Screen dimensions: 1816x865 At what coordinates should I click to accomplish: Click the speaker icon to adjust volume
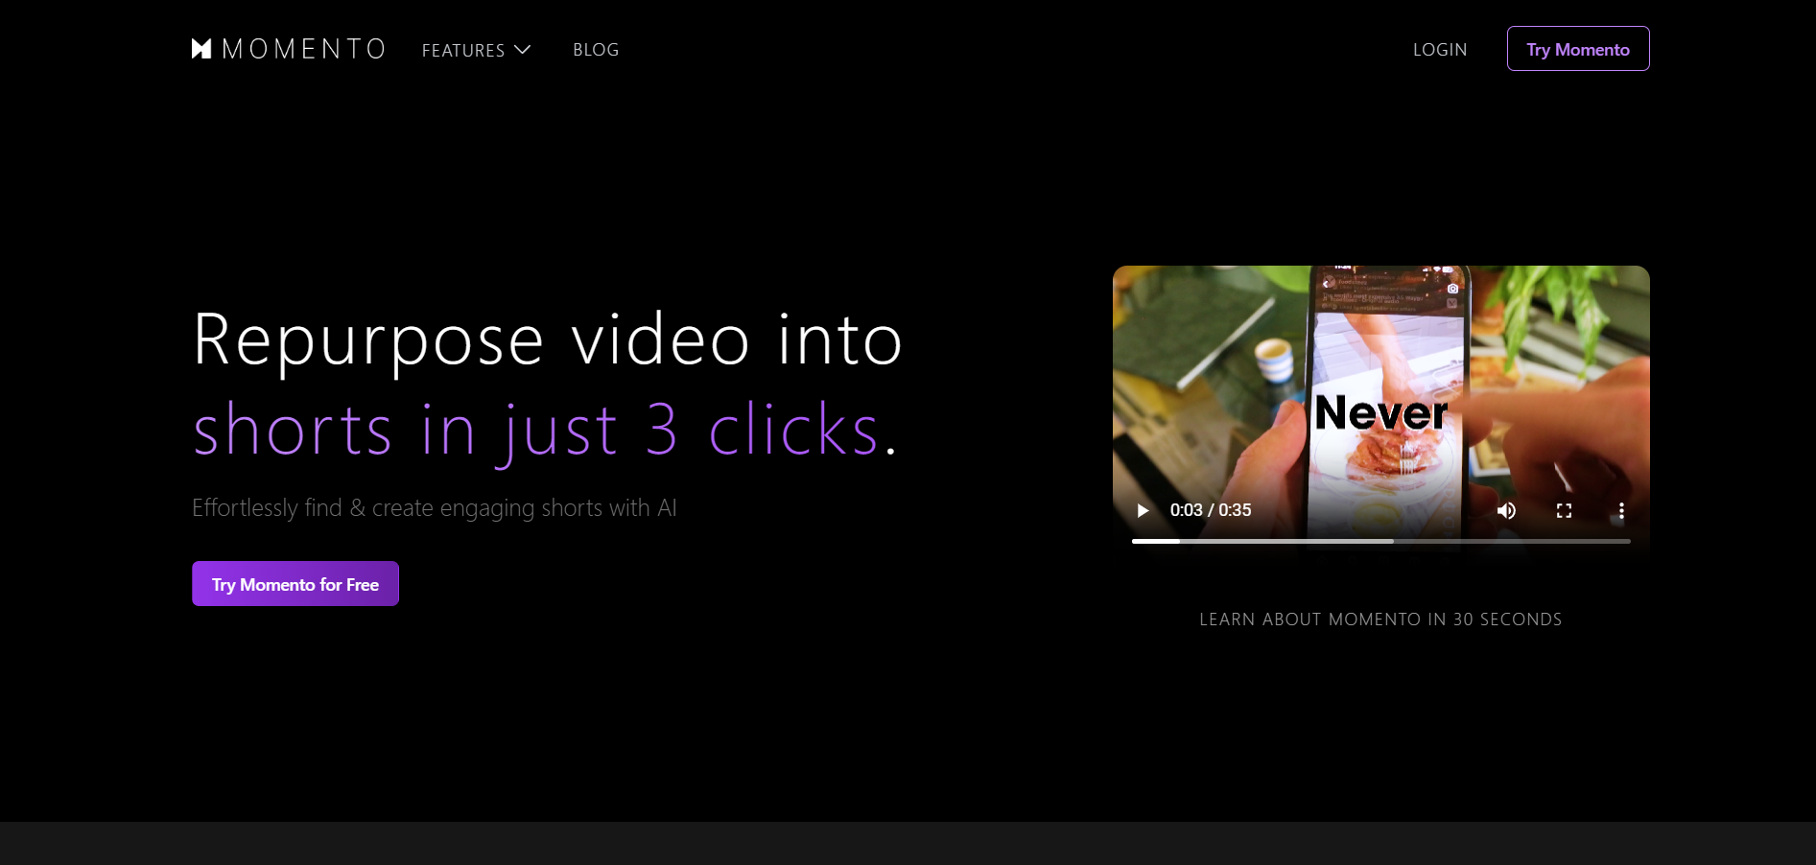coord(1506,510)
